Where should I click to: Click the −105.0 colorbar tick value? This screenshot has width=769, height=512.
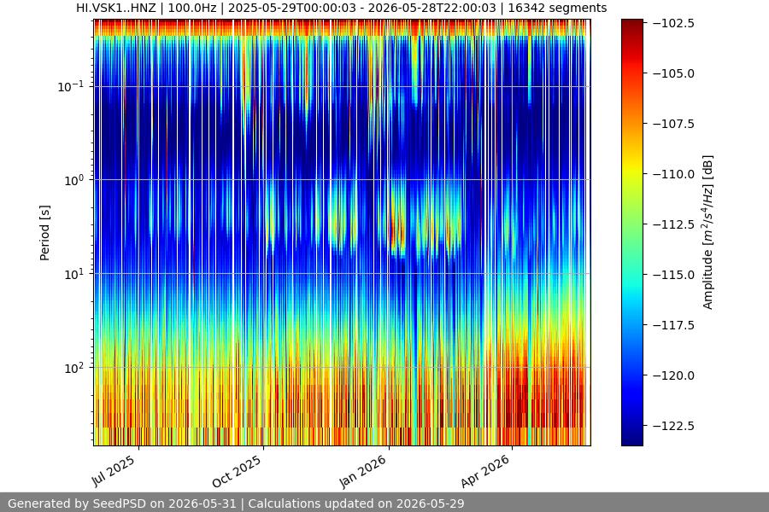coord(674,73)
